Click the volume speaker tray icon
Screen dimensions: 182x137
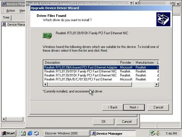(x=158, y=133)
